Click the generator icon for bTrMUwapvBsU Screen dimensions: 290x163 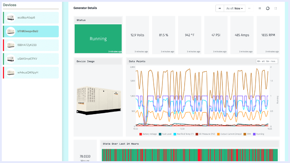point(11,31)
